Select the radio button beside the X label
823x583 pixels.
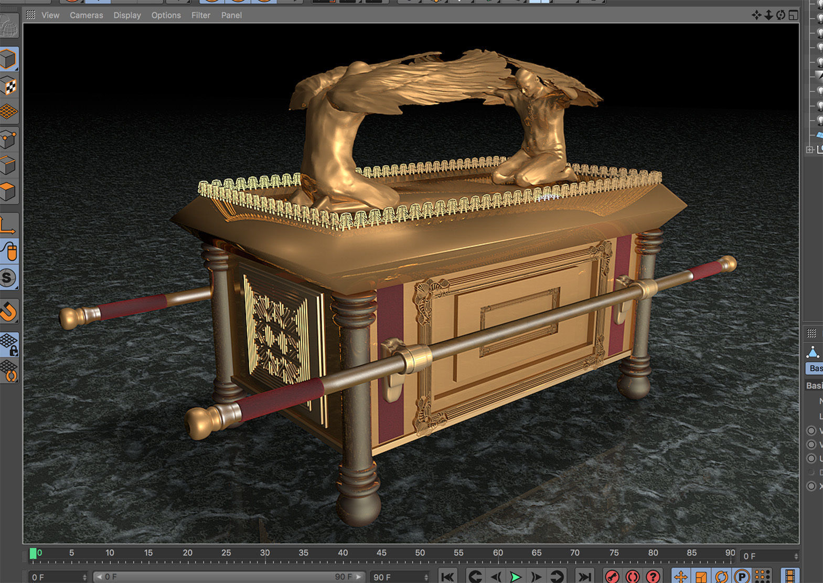pyautogui.click(x=811, y=486)
